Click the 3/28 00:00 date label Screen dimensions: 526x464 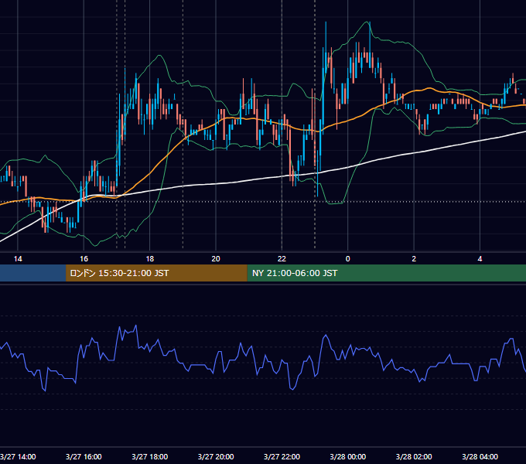[348, 456]
